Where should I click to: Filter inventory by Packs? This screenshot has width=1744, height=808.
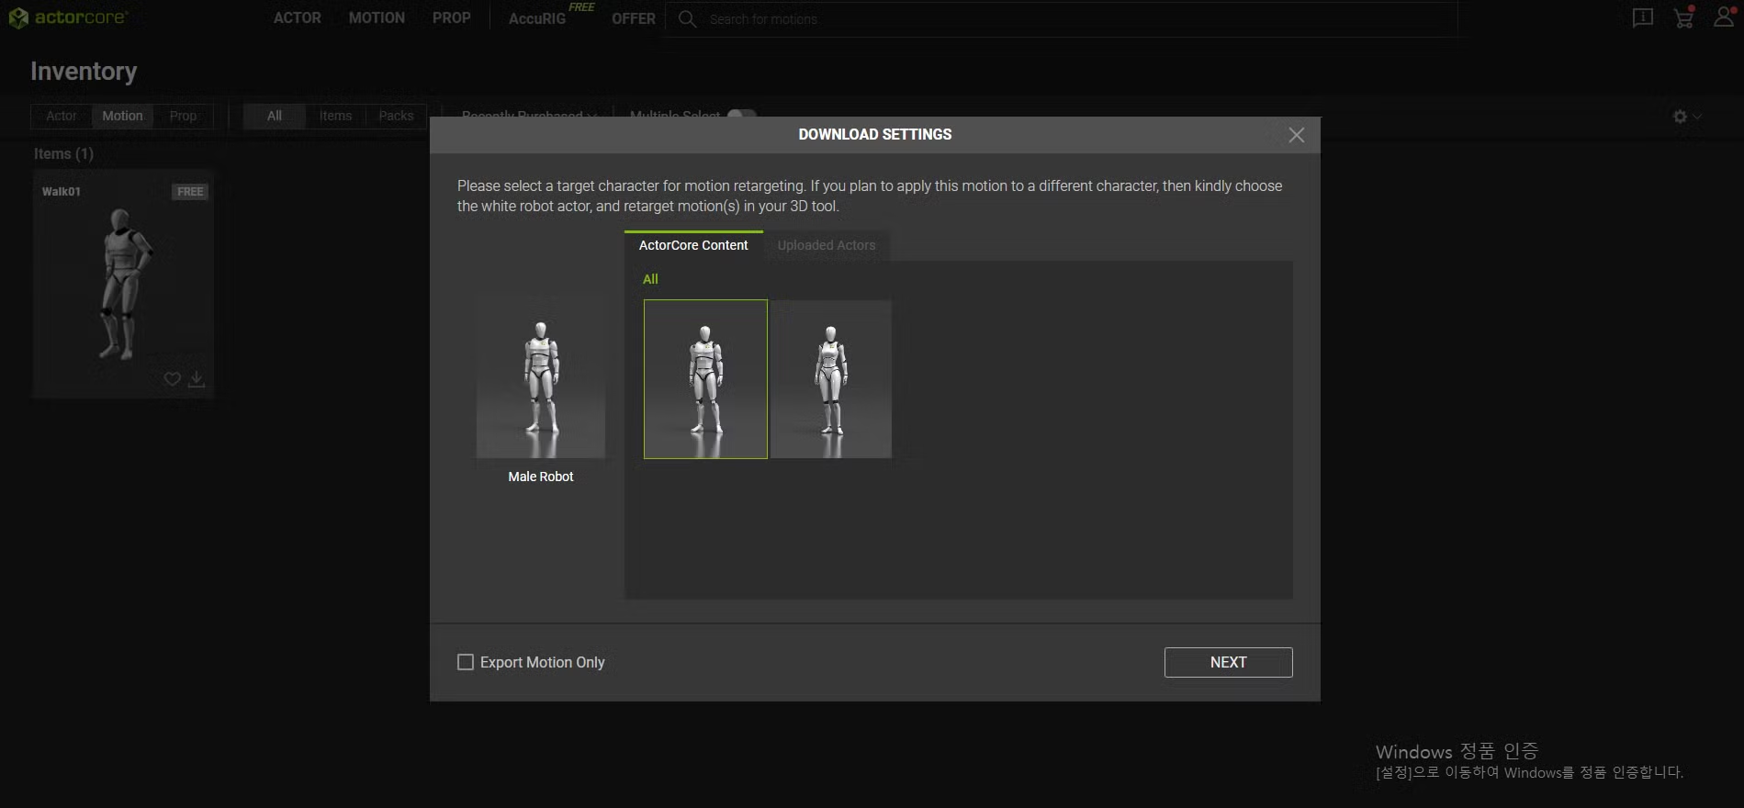pos(396,116)
